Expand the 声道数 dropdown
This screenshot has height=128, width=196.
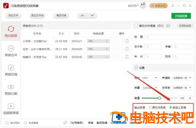182,78
